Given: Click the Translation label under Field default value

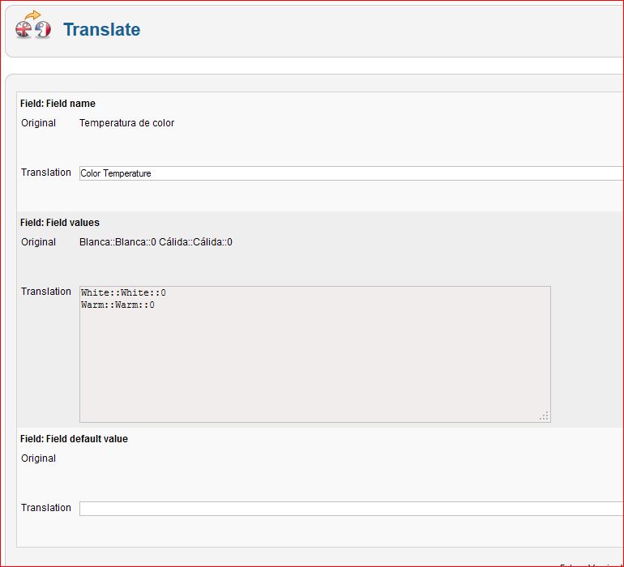Looking at the screenshot, I should [x=46, y=508].
